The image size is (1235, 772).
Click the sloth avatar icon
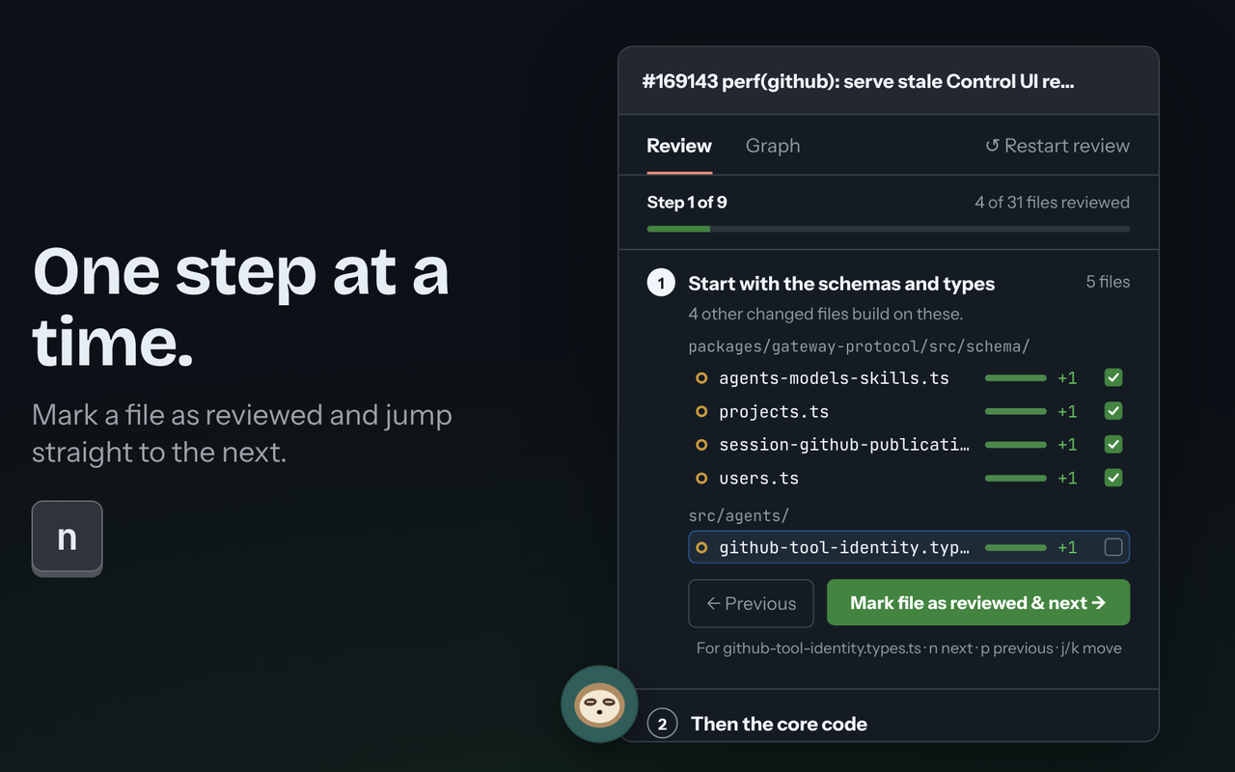pyautogui.click(x=599, y=704)
